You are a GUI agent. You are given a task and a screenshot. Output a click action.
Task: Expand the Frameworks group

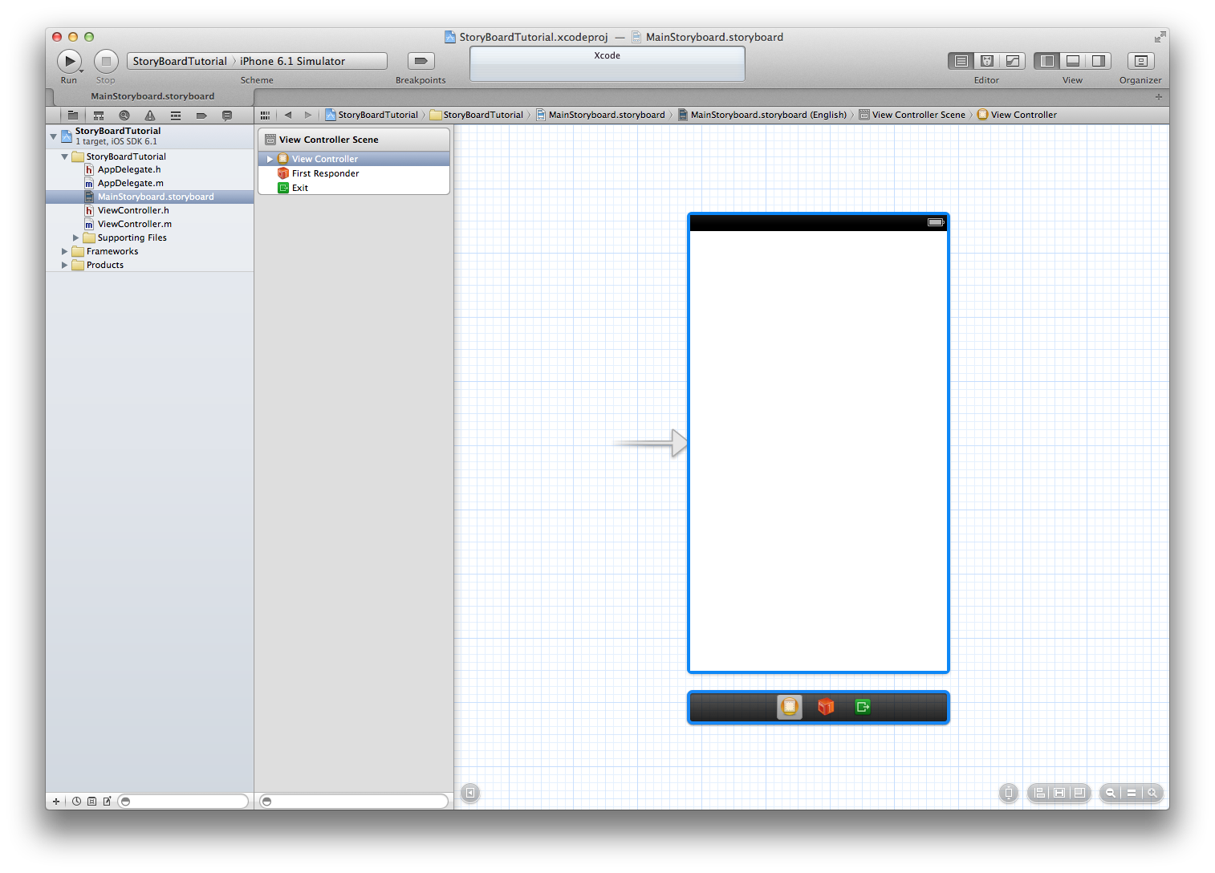click(65, 251)
